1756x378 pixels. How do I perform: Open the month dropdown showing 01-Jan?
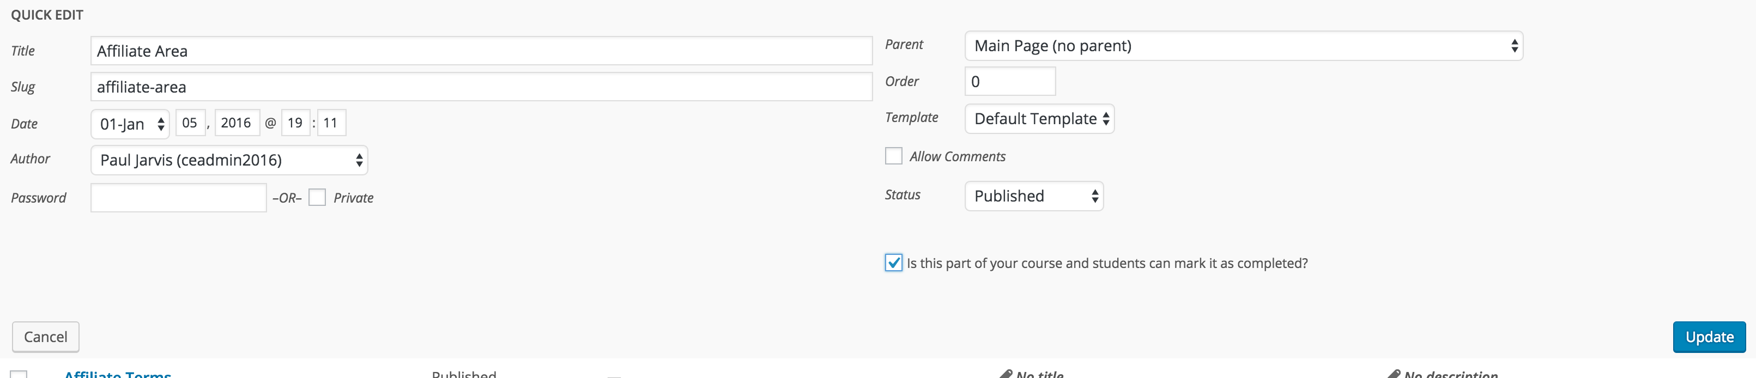(130, 124)
